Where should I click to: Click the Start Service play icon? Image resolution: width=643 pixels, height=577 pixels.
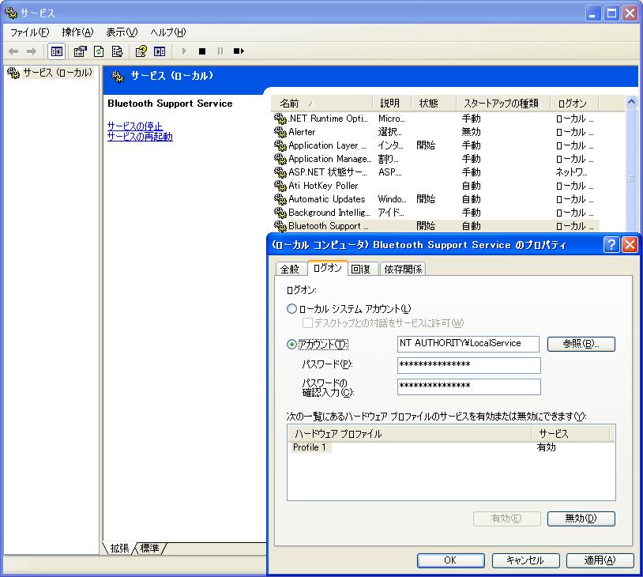184,51
